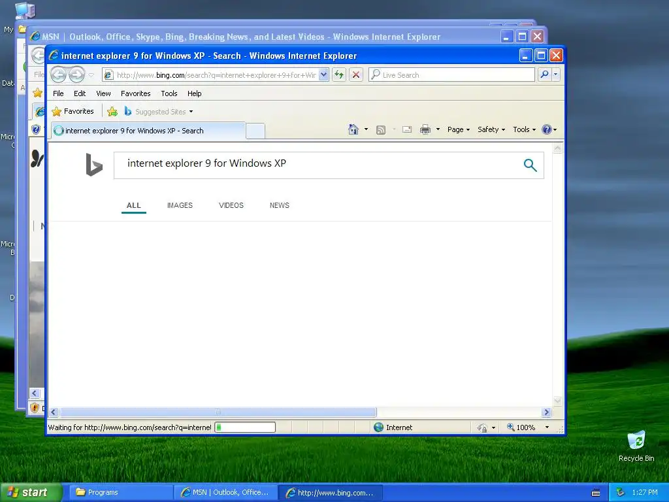Click the Forward arrow navigation button
The height and width of the screenshot is (502, 669).
pos(77,75)
